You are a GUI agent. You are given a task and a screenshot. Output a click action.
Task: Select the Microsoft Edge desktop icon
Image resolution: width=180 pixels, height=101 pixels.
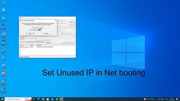click(x=4, y=51)
